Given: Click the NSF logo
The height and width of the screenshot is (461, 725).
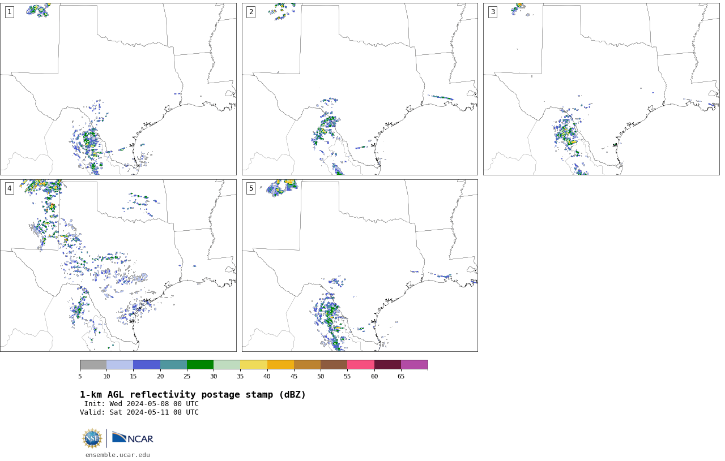Looking at the screenshot, I should (92, 438).
